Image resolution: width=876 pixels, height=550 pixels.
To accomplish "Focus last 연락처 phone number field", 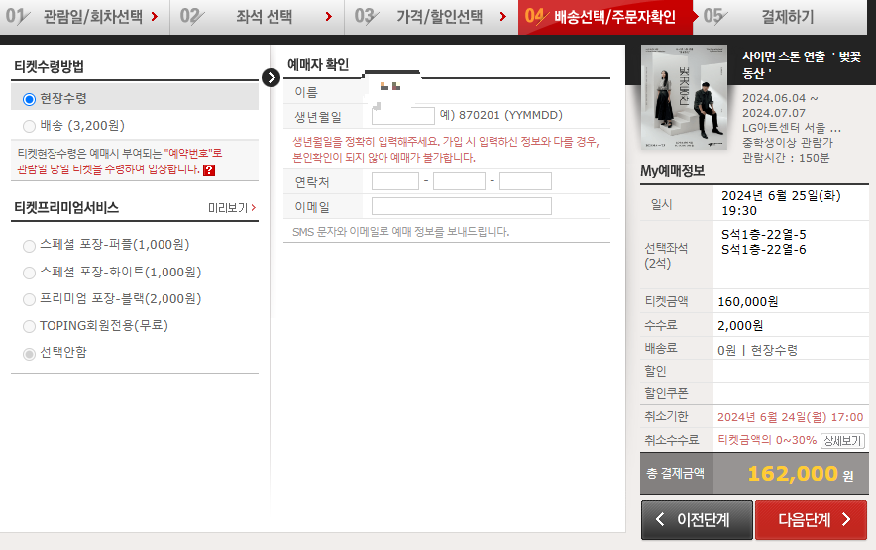I will click(526, 181).
